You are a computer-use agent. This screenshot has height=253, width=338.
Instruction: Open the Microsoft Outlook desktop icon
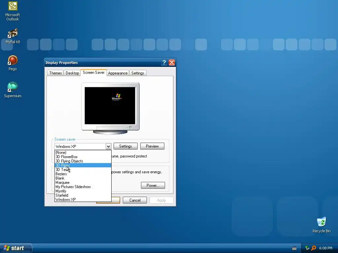coord(13,11)
